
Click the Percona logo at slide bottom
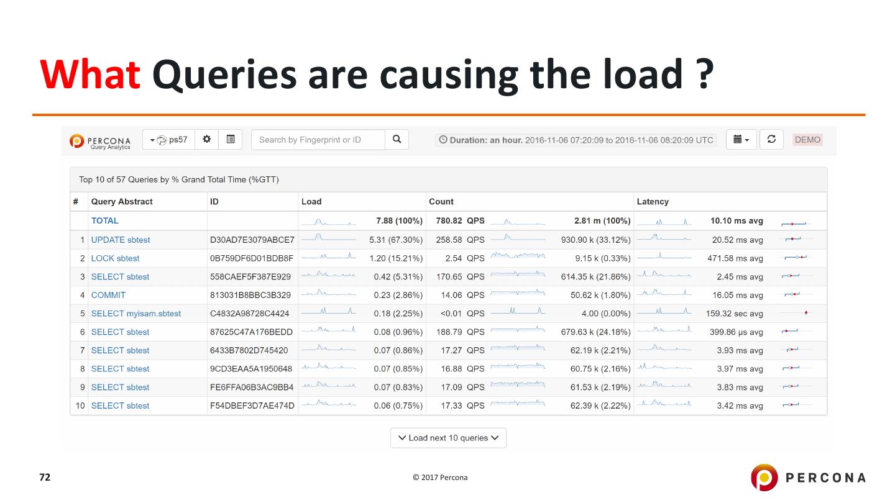click(808, 477)
